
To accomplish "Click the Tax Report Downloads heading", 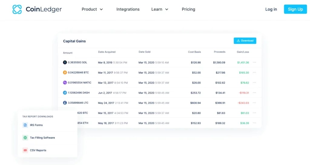I will point(38,116).
